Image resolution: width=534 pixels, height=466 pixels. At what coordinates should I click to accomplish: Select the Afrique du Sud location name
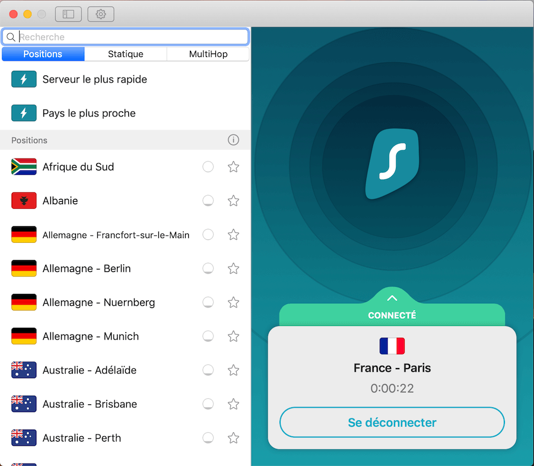(x=78, y=167)
